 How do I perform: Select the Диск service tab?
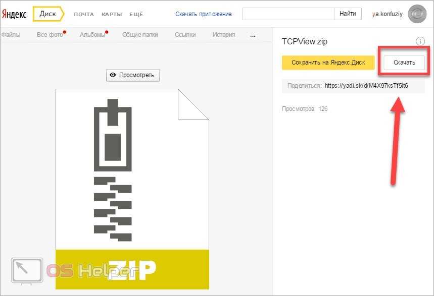pos(48,14)
